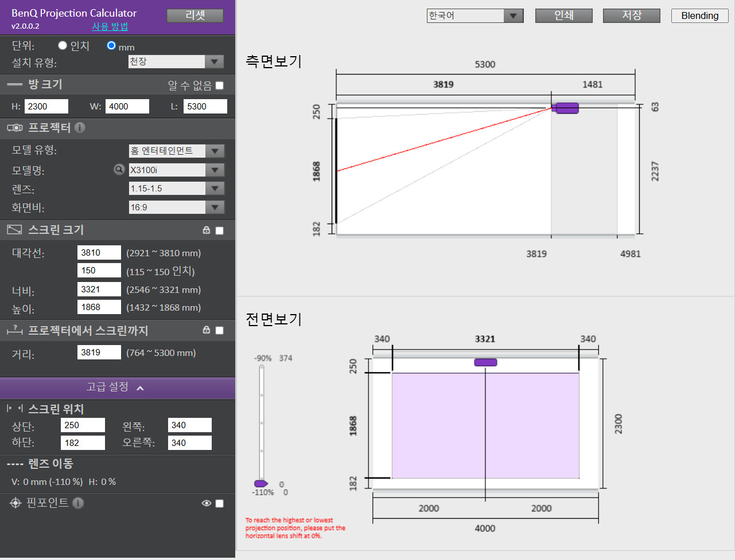Viewport: 735px width, 560px height.
Task: Click the 리셋 button
Action: [195, 15]
